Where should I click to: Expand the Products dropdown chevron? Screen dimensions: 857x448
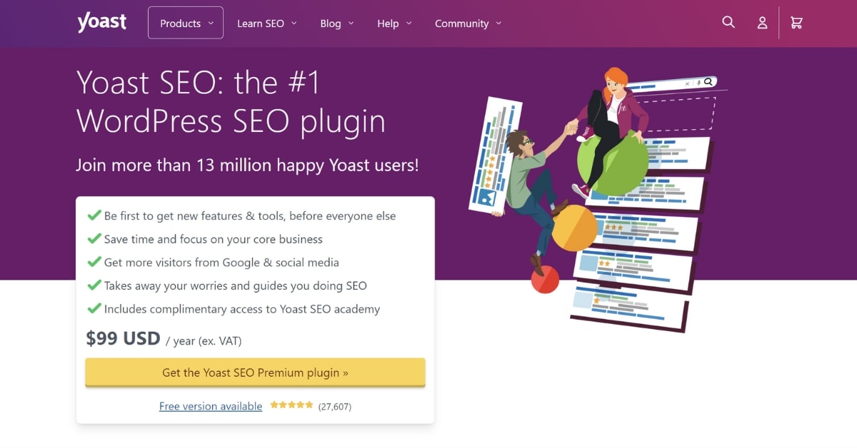pos(211,23)
